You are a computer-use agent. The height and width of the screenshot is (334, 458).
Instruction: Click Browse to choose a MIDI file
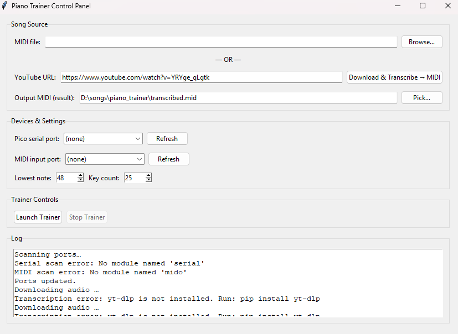pos(421,41)
